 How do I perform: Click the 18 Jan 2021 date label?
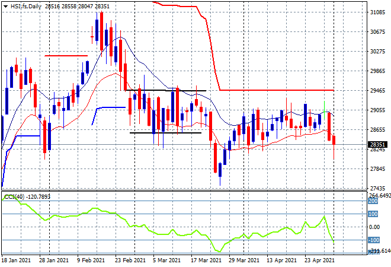(x=16, y=260)
